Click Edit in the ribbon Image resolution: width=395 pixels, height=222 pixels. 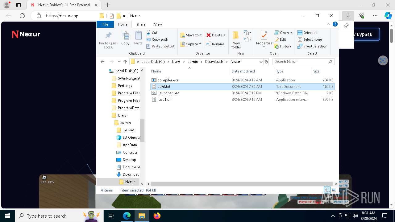click(x=280, y=39)
